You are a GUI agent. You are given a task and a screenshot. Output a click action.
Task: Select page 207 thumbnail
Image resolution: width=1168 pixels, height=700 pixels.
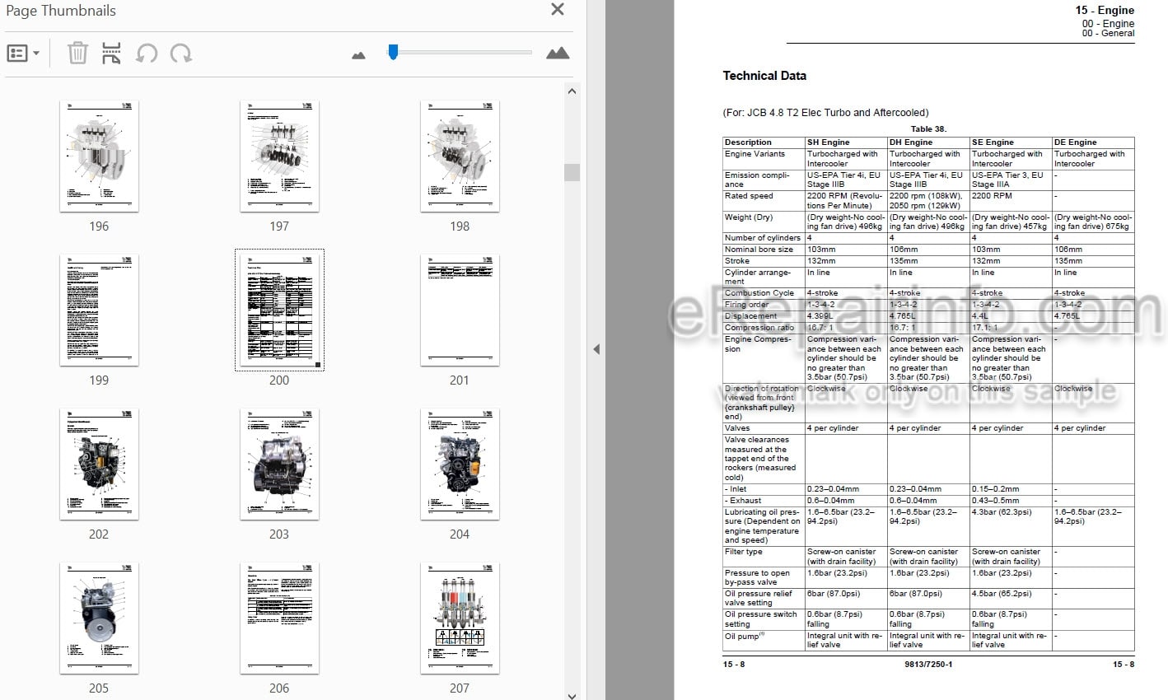tap(460, 618)
